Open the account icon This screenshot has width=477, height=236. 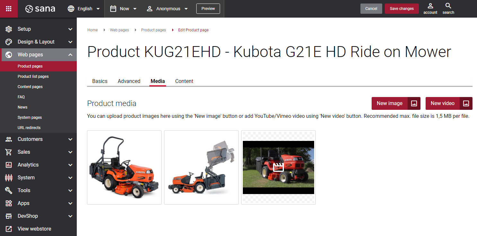point(430,6)
